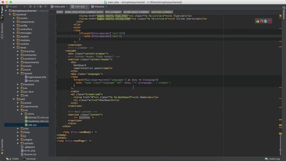Select bootstrap.min.css file
The image size is (286, 161).
[38, 121]
